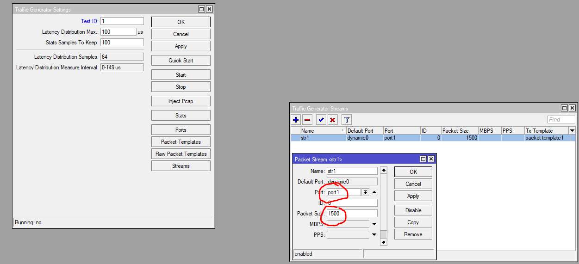Click OK in Packet Stream dialog
The width and height of the screenshot is (579, 264).
point(413,172)
